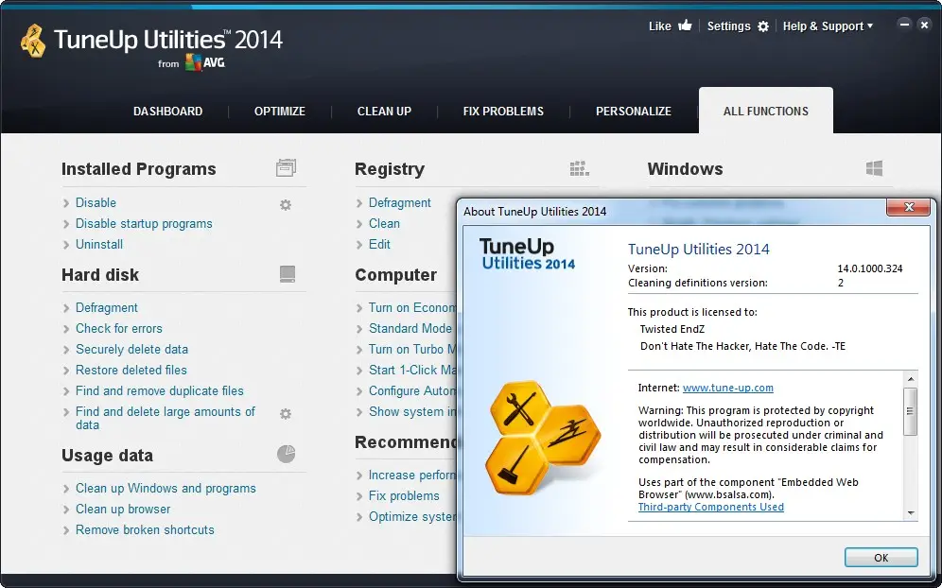942x588 pixels.
Task: Open Find and remove duplicate files
Action: point(159,391)
